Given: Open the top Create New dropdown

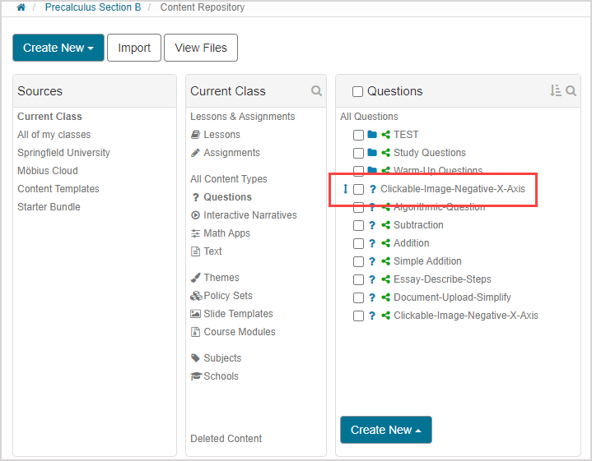Looking at the screenshot, I should point(58,48).
